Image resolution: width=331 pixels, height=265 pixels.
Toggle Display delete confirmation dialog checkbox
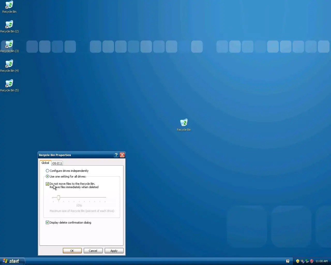pyautogui.click(x=48, y=223)
